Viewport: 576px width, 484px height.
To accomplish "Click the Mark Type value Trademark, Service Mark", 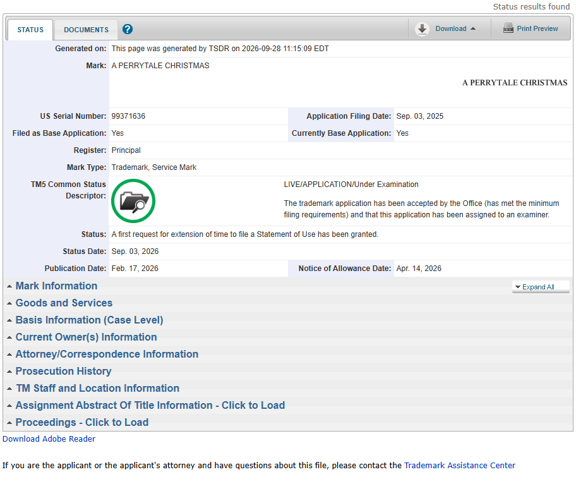I will 154,167.
